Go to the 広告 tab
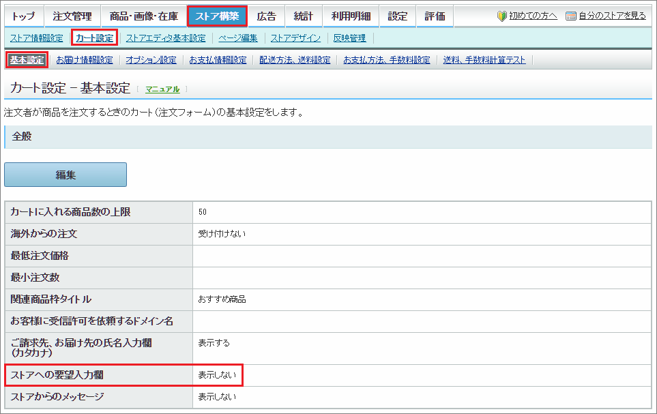 [x=267, y=16]
